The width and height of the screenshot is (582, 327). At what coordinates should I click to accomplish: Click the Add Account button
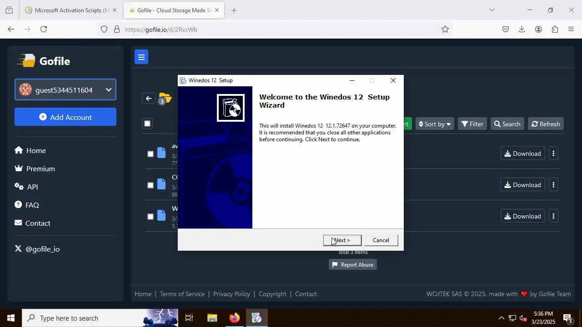click(x=65, y=117)
